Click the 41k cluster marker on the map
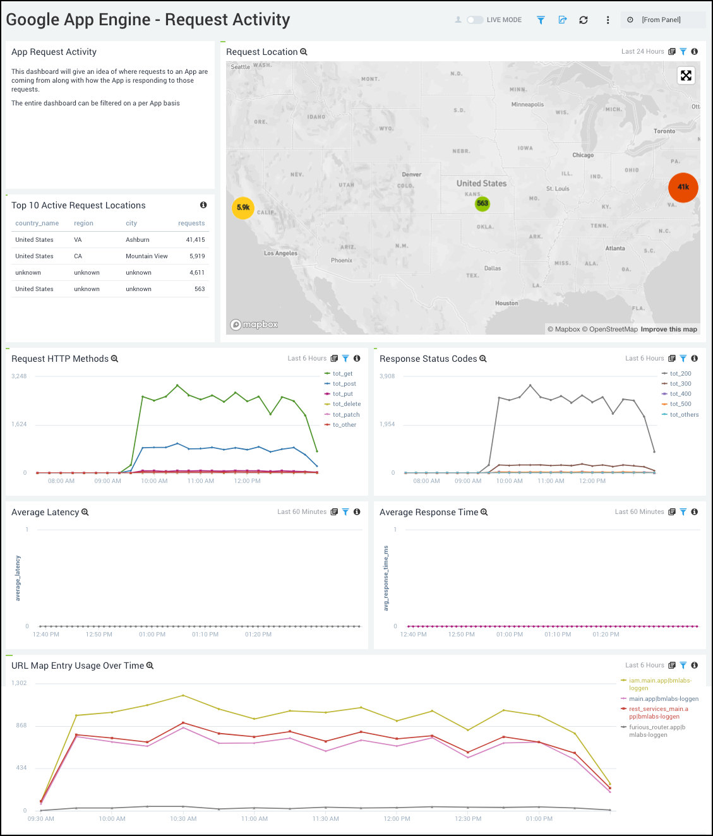Image resolution: width=713 pixels, height=836 pixels. 683,188
